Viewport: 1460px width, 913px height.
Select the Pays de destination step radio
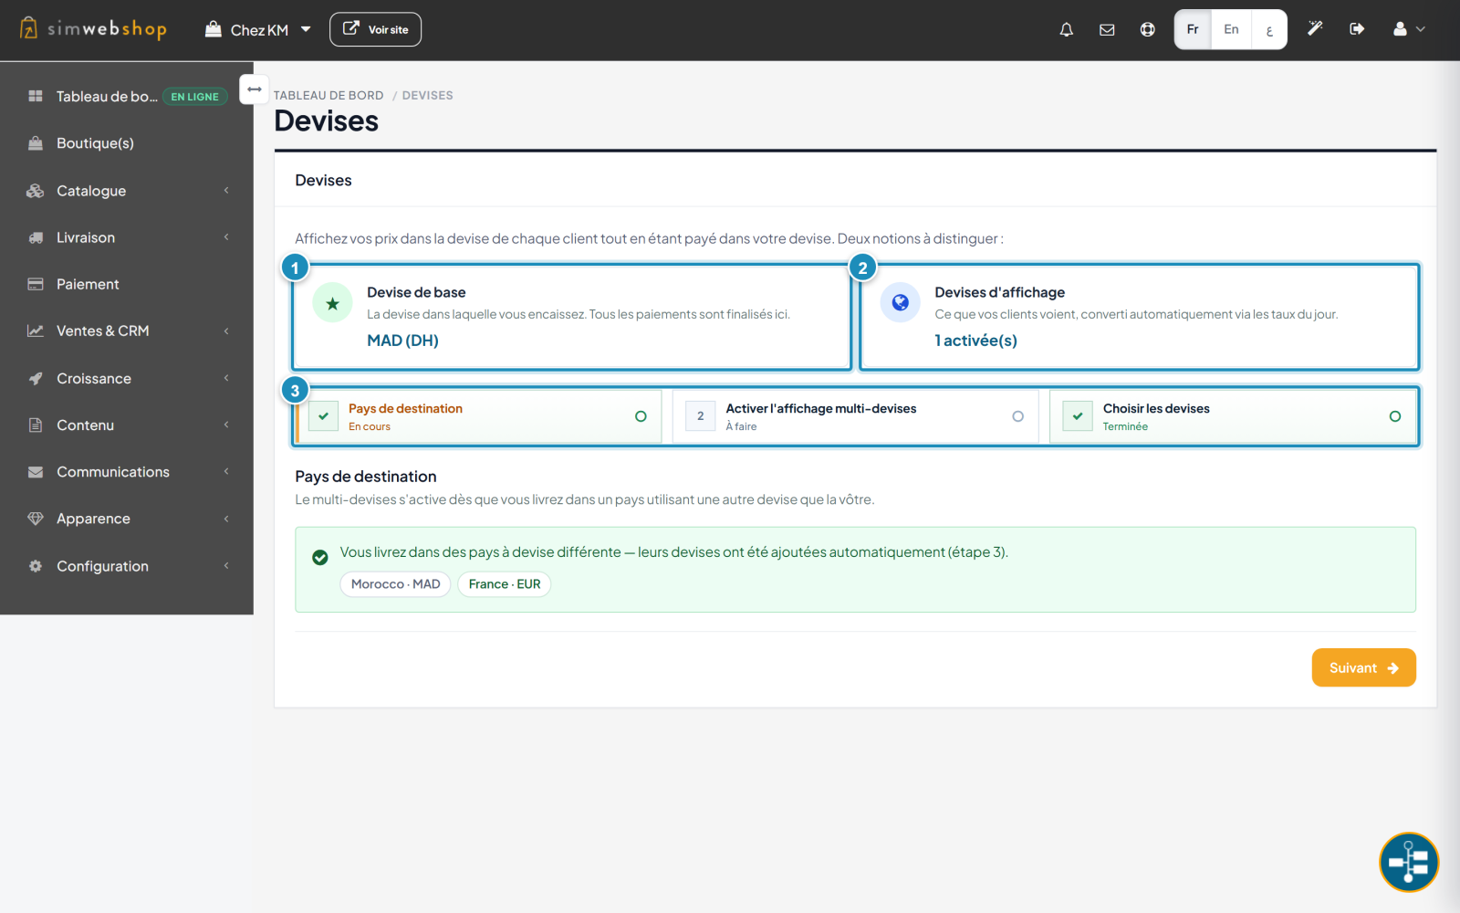tap(641, 416)
